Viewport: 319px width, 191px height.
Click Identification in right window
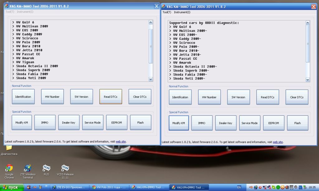[x=180, y=97]
